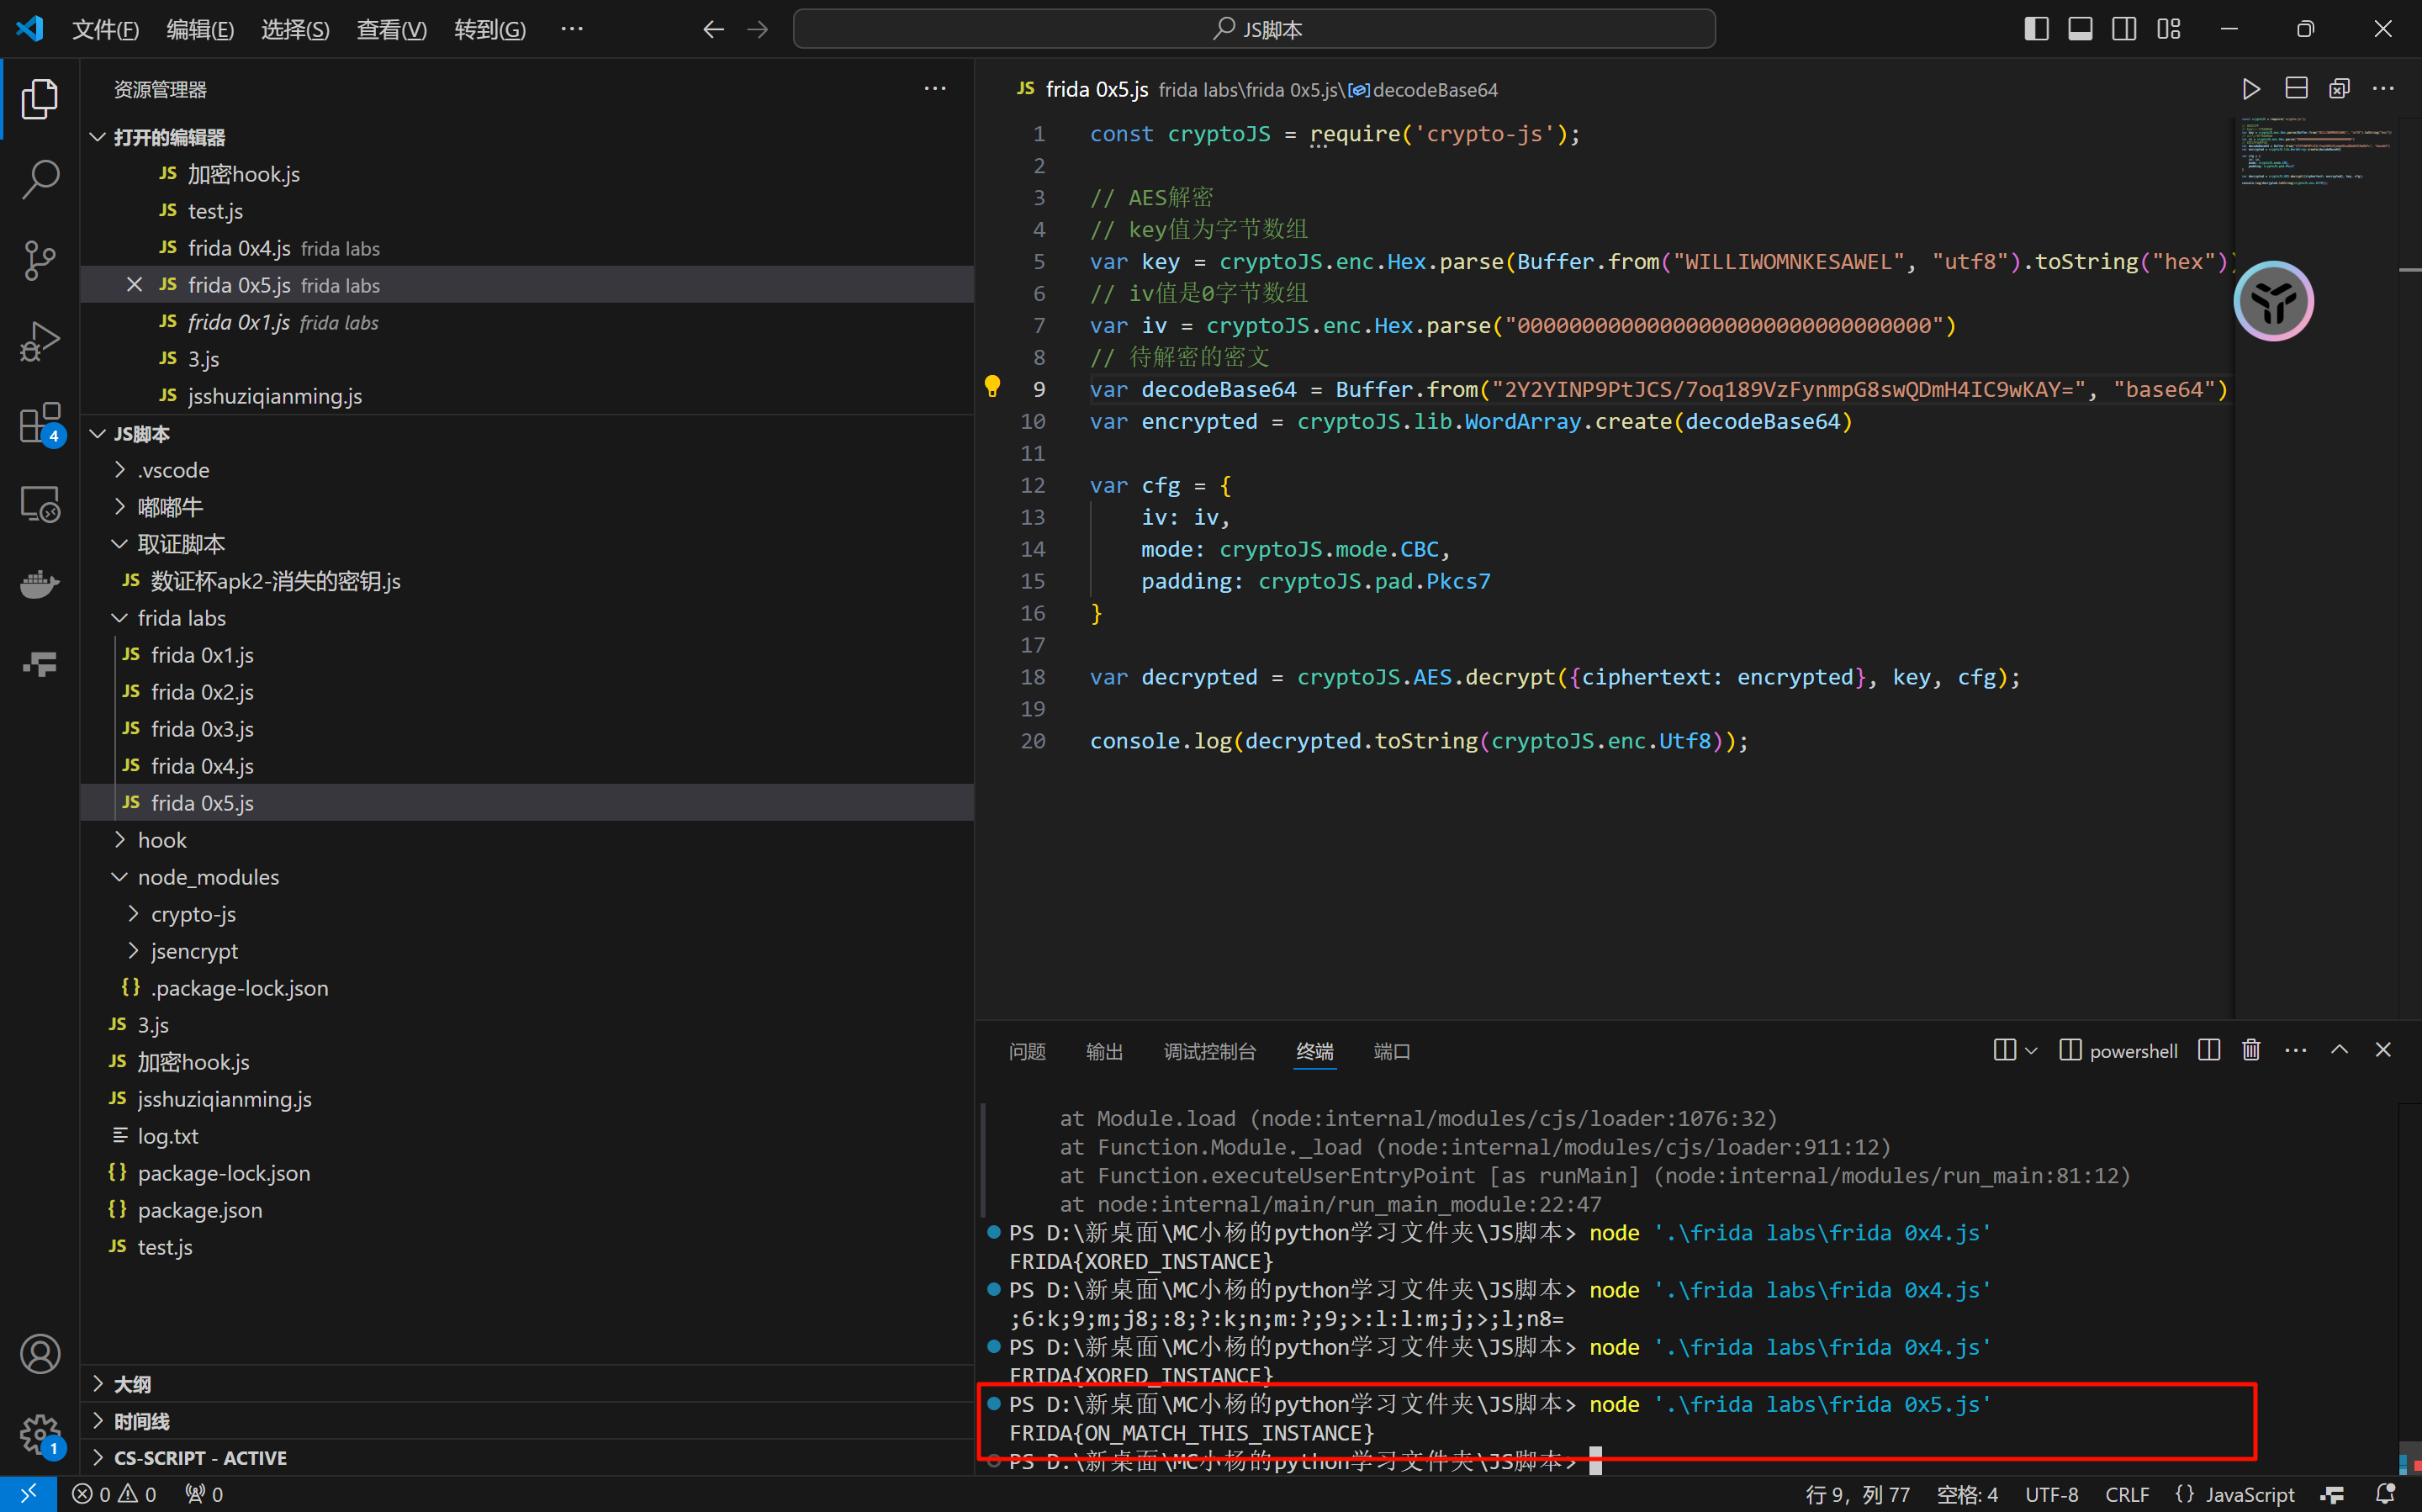Click CRLF line ending in status bar
2422x1512 pixels.
coord(2126,1494)
